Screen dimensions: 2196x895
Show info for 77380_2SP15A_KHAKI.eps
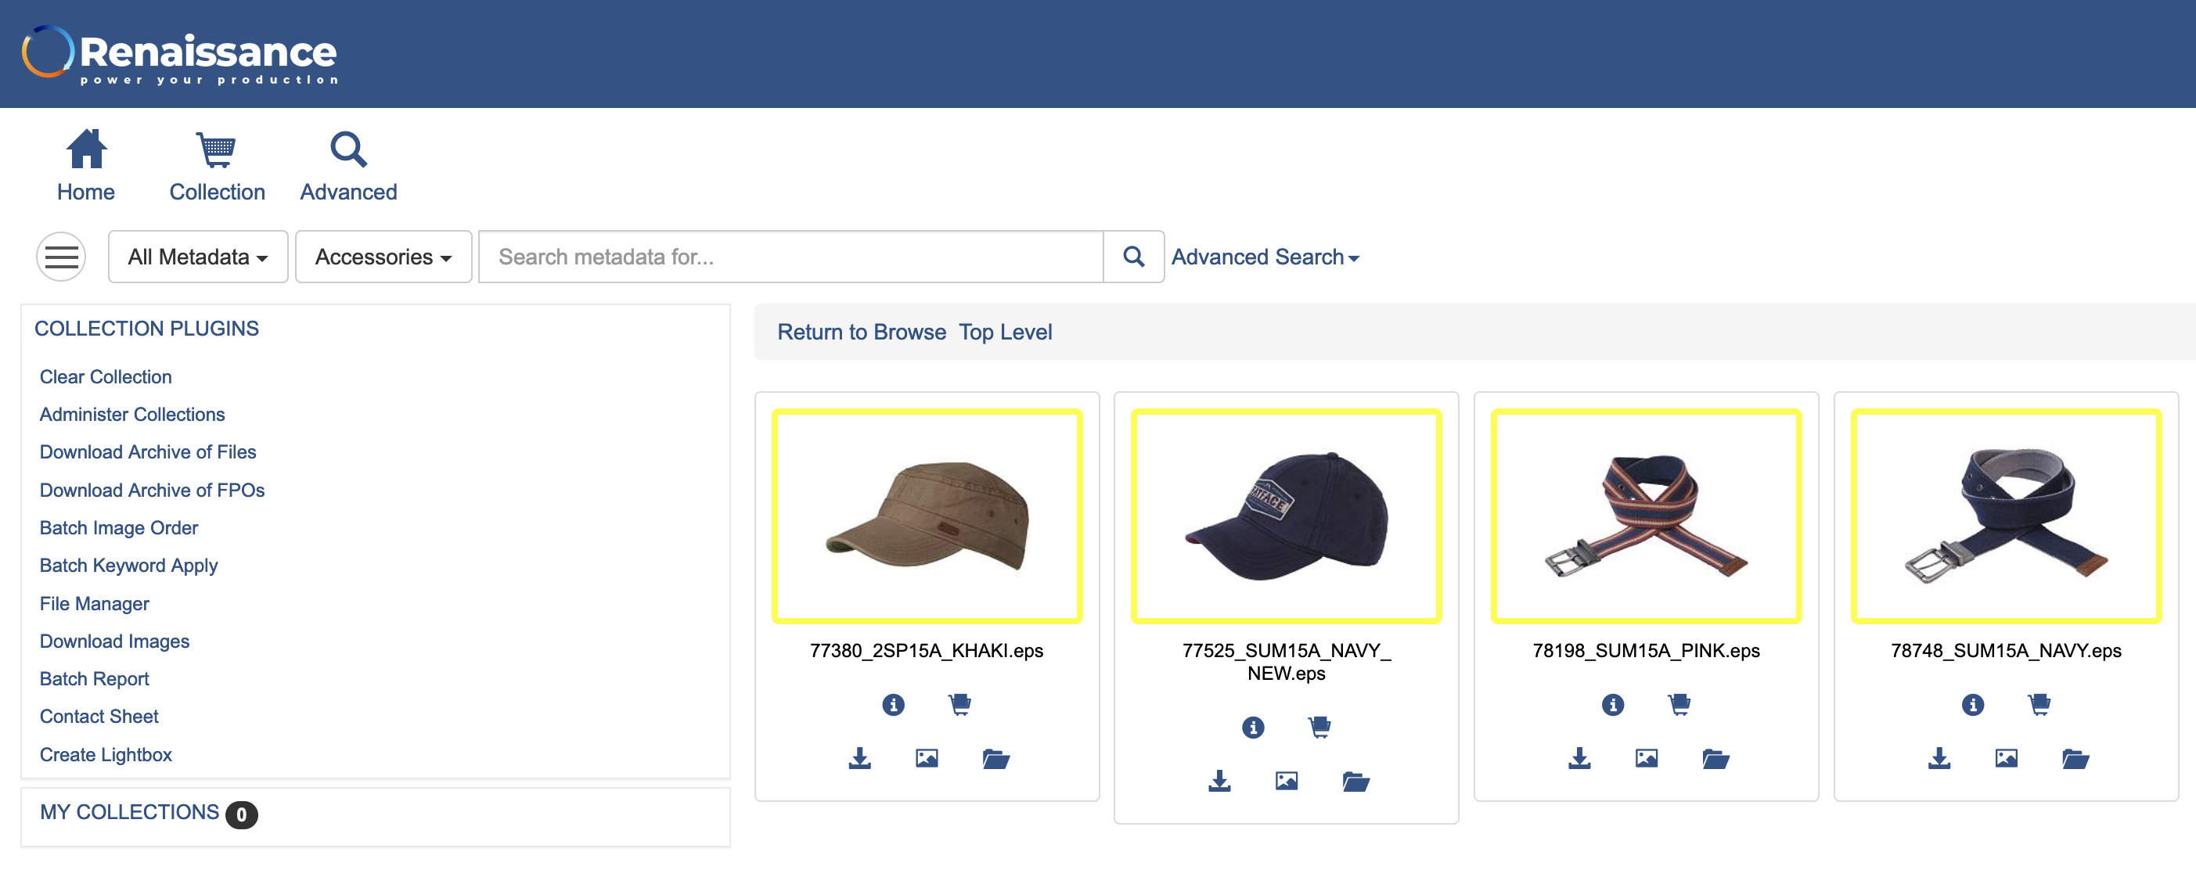click(892, 704)
